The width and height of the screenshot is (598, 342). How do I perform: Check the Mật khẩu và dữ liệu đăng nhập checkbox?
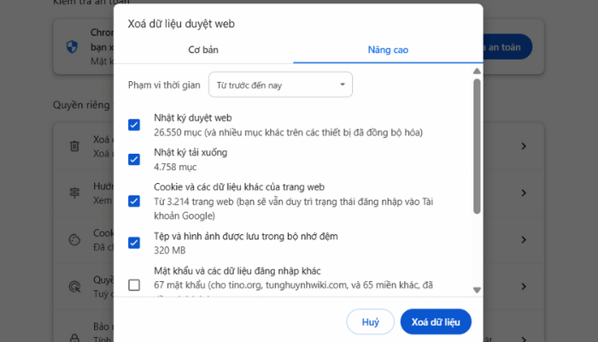(134, 285)
